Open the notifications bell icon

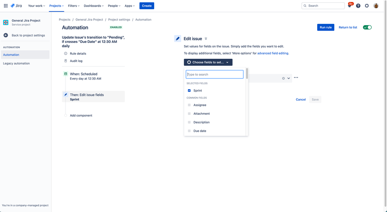pos(349,6)
